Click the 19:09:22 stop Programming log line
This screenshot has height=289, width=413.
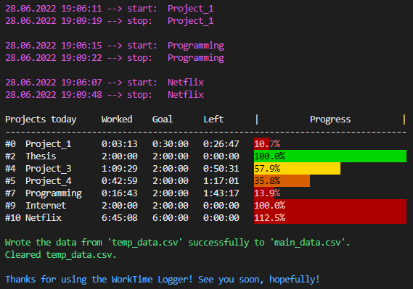(x=115, y=58)
